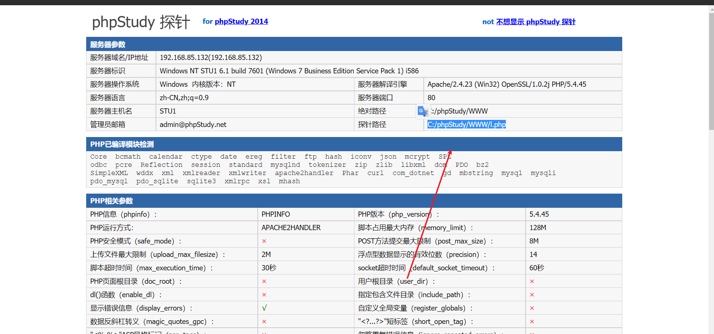
Task: Click the include_path red cross mark
Action: click(532, 295)
